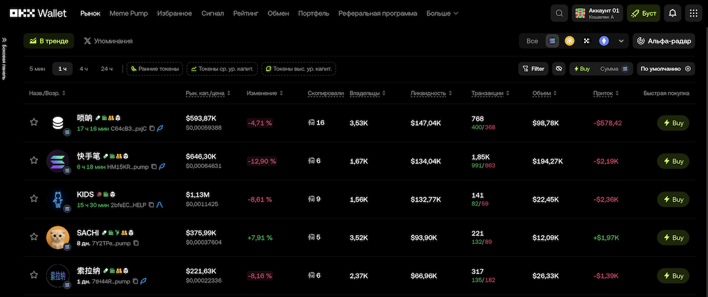Open the apps grid menu
The image size is (708, 297).
(693, 13)
